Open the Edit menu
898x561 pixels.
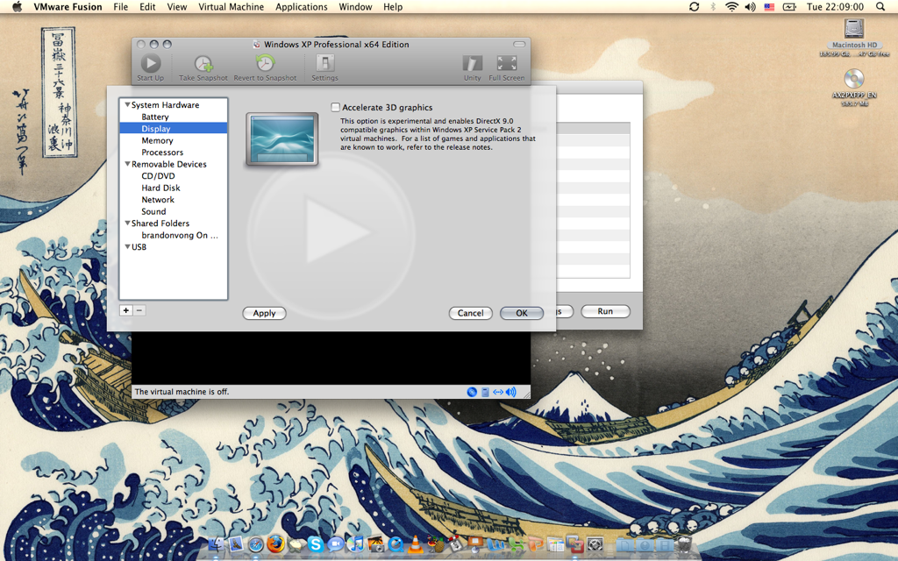(147, 7)
